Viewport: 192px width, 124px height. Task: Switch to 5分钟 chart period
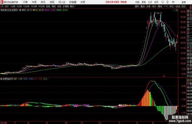tap(19, 6)
